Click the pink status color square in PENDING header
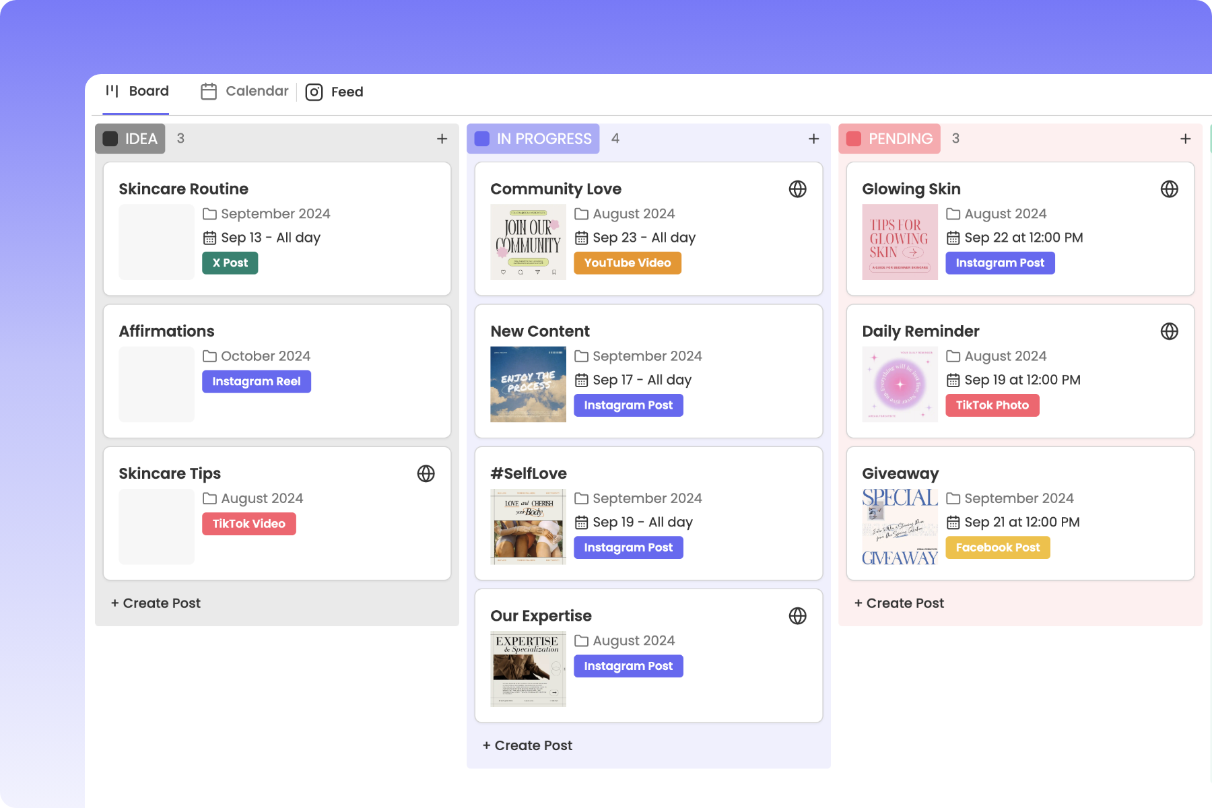 (x=854, y=138)
